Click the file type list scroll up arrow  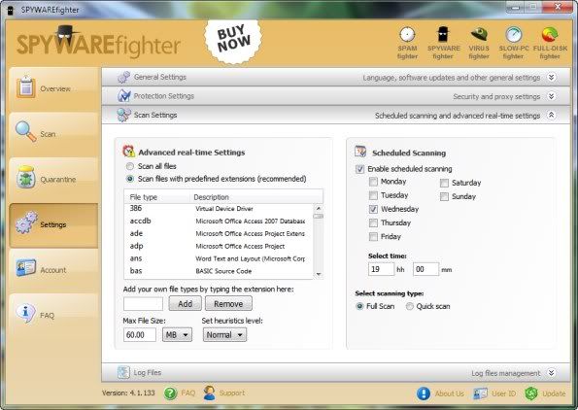click(x=319, y=208)
